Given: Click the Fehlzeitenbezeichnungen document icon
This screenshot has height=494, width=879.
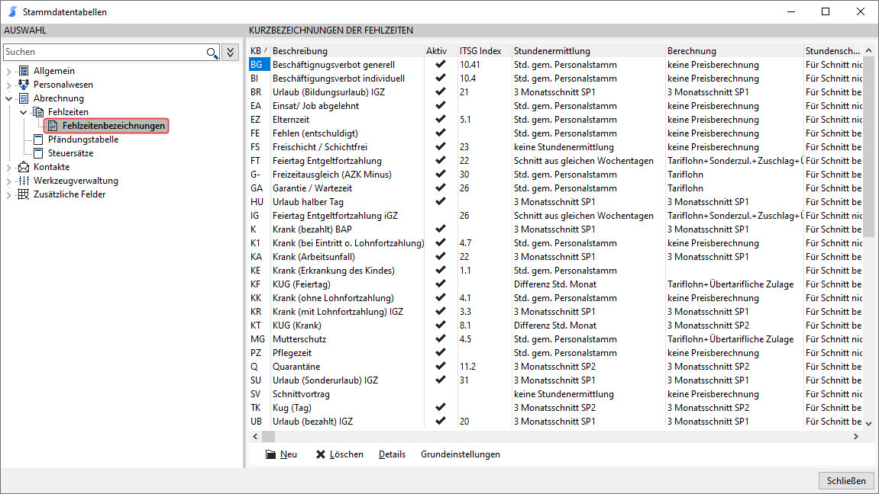Looking at the screenshot, I should coord(53,126).
